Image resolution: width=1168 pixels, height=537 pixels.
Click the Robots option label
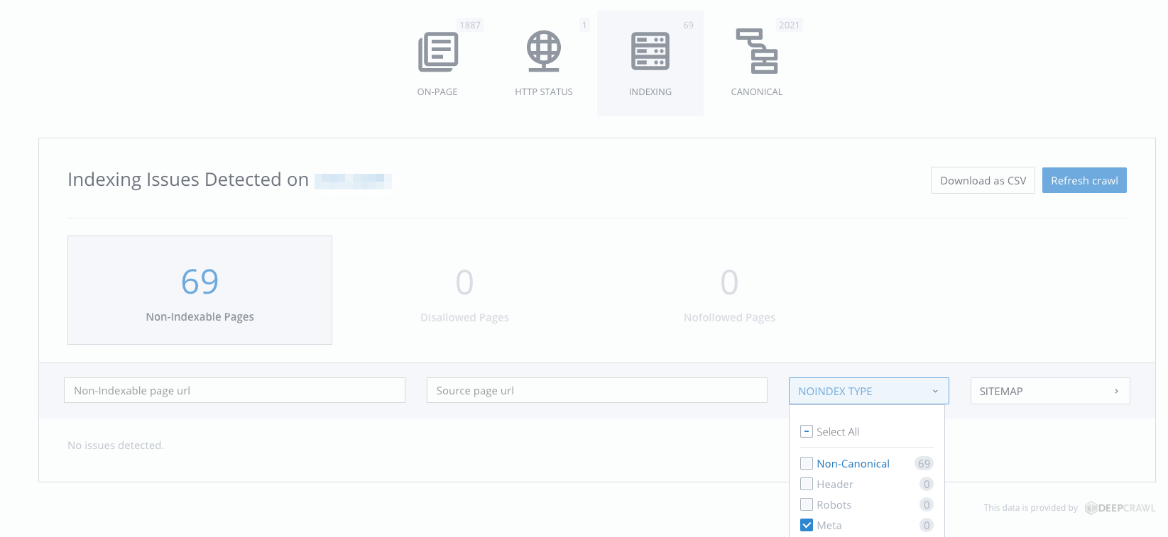[834, 504]
